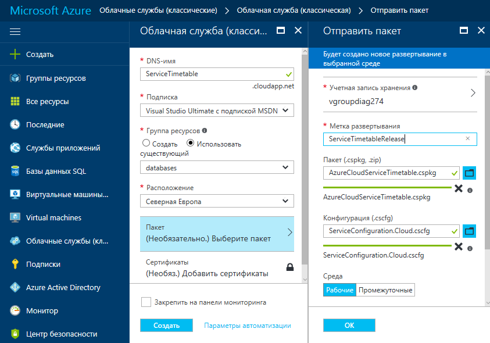Click info icon beside package upload
490x343 pixels.
pos(470,190)
